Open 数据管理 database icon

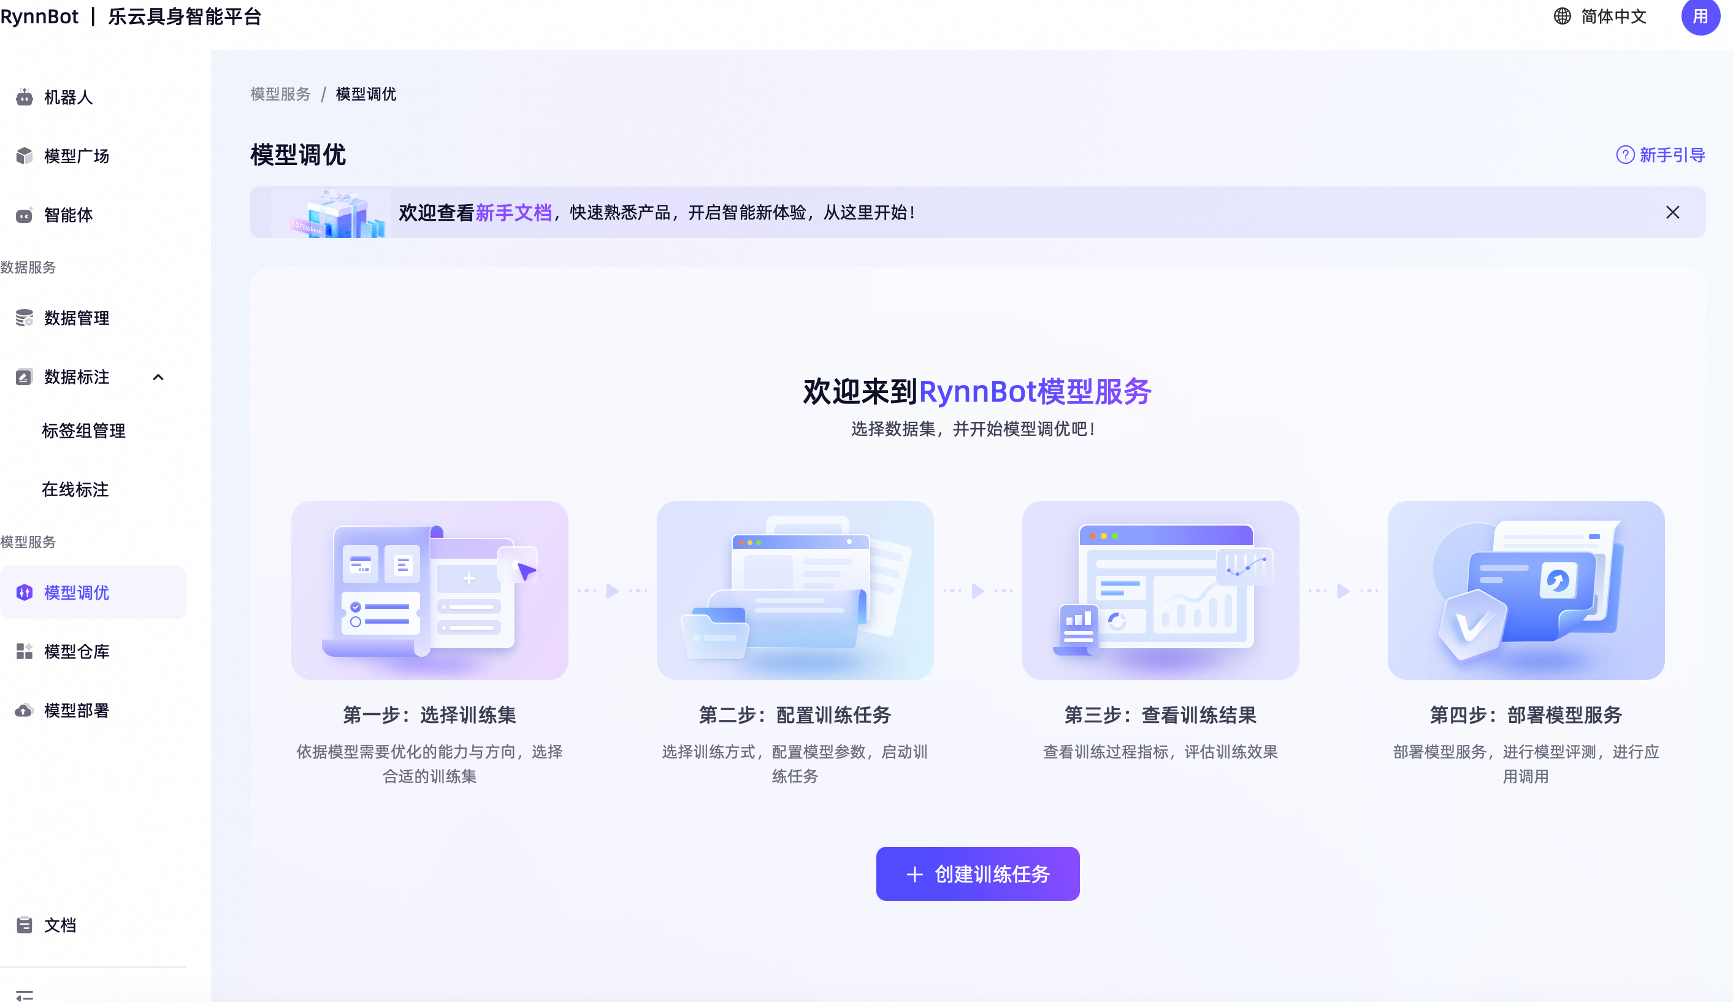pyautogui.click(x=25, y=318)
